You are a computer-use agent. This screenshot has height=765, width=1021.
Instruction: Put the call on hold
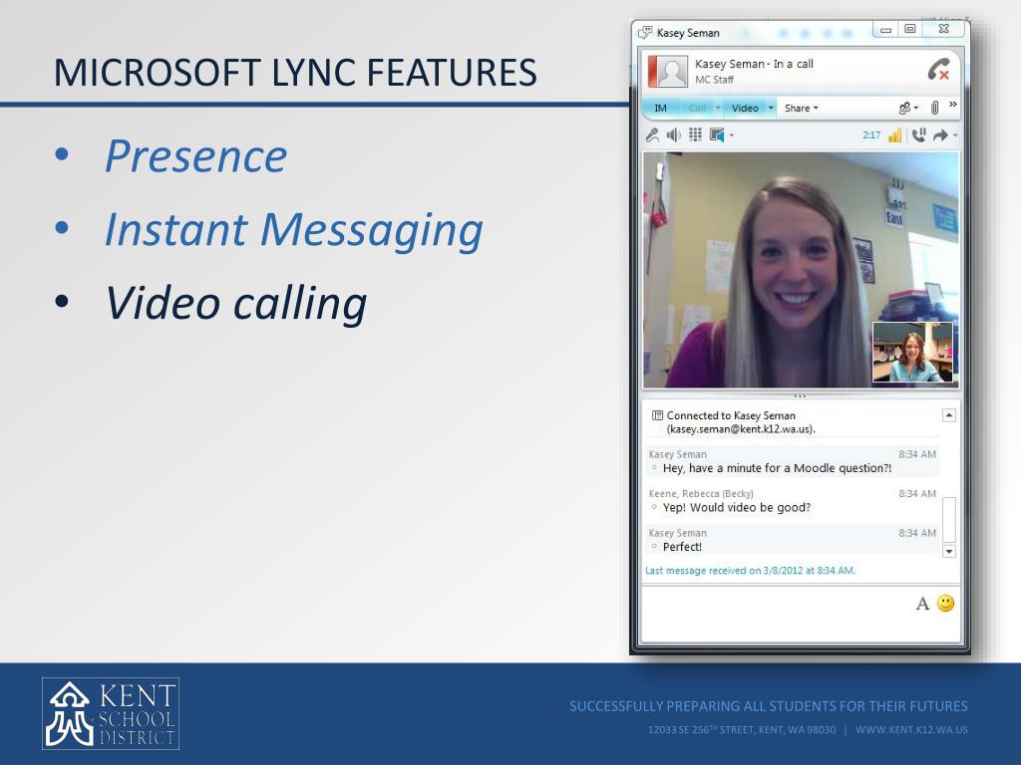[x=918, y=134]
